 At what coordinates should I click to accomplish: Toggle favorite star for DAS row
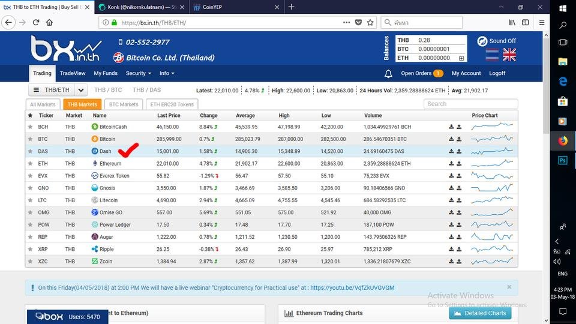click(x=30, y=151)
